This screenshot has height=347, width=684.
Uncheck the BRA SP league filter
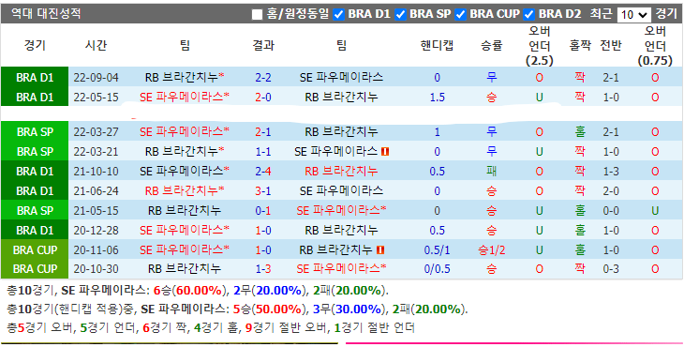[400, 14]
